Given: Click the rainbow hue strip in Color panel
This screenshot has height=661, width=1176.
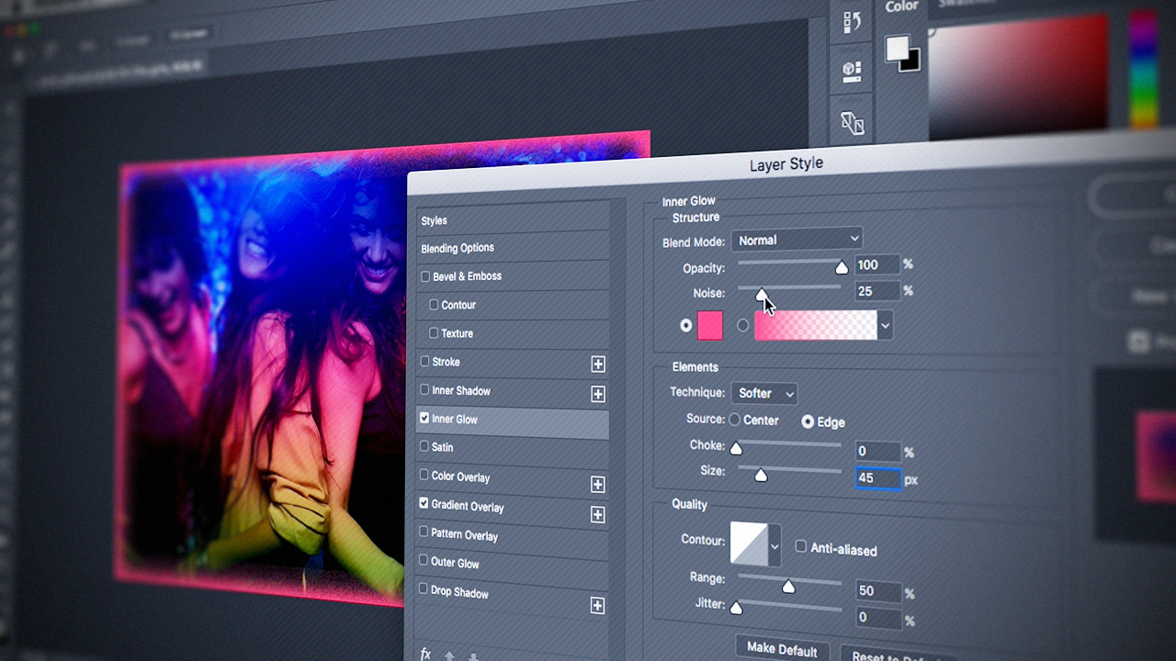Looking at the screenshot, I should [x=1143, y=69].
